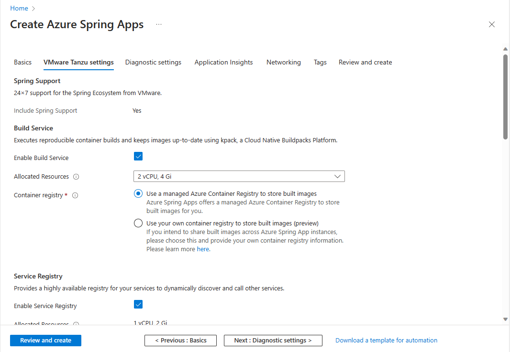Click info icon beside Container registry label

coord(75,195)
